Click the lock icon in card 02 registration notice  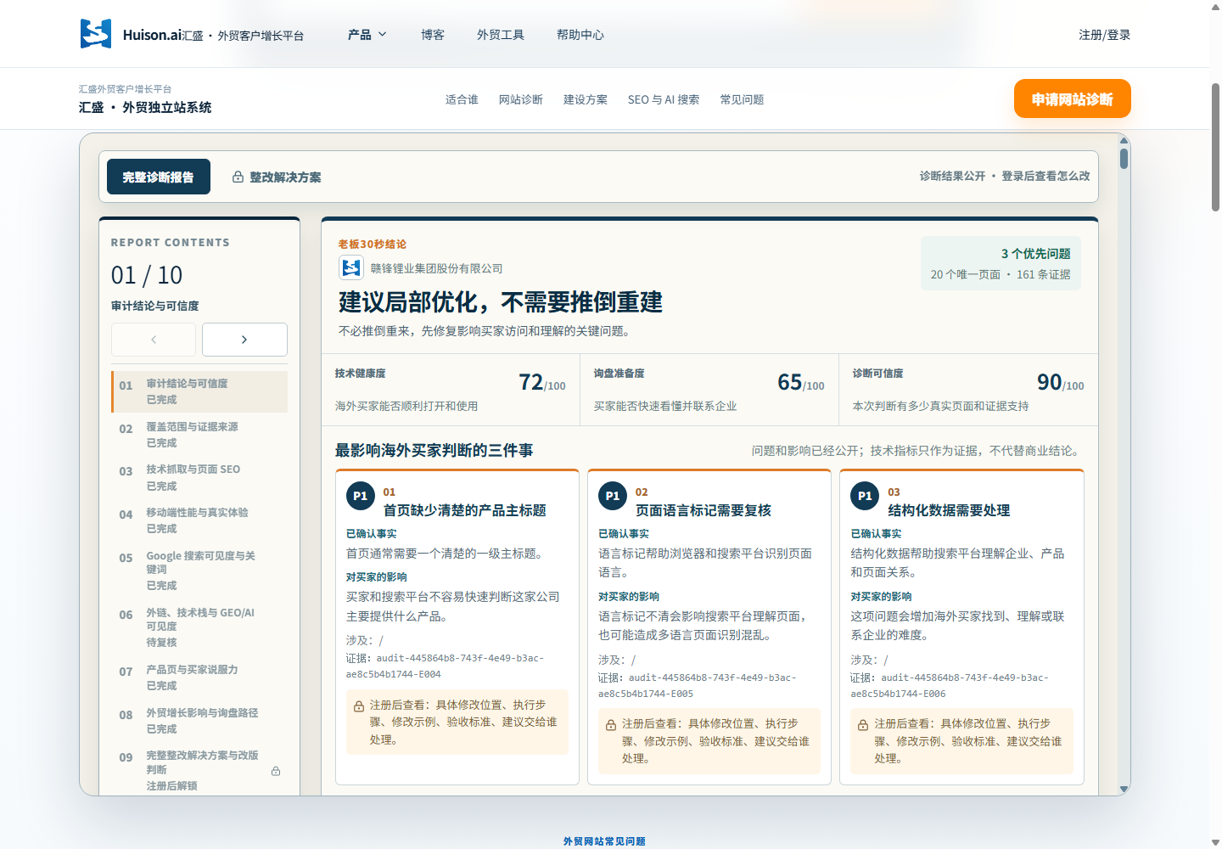tap(611, 725)
